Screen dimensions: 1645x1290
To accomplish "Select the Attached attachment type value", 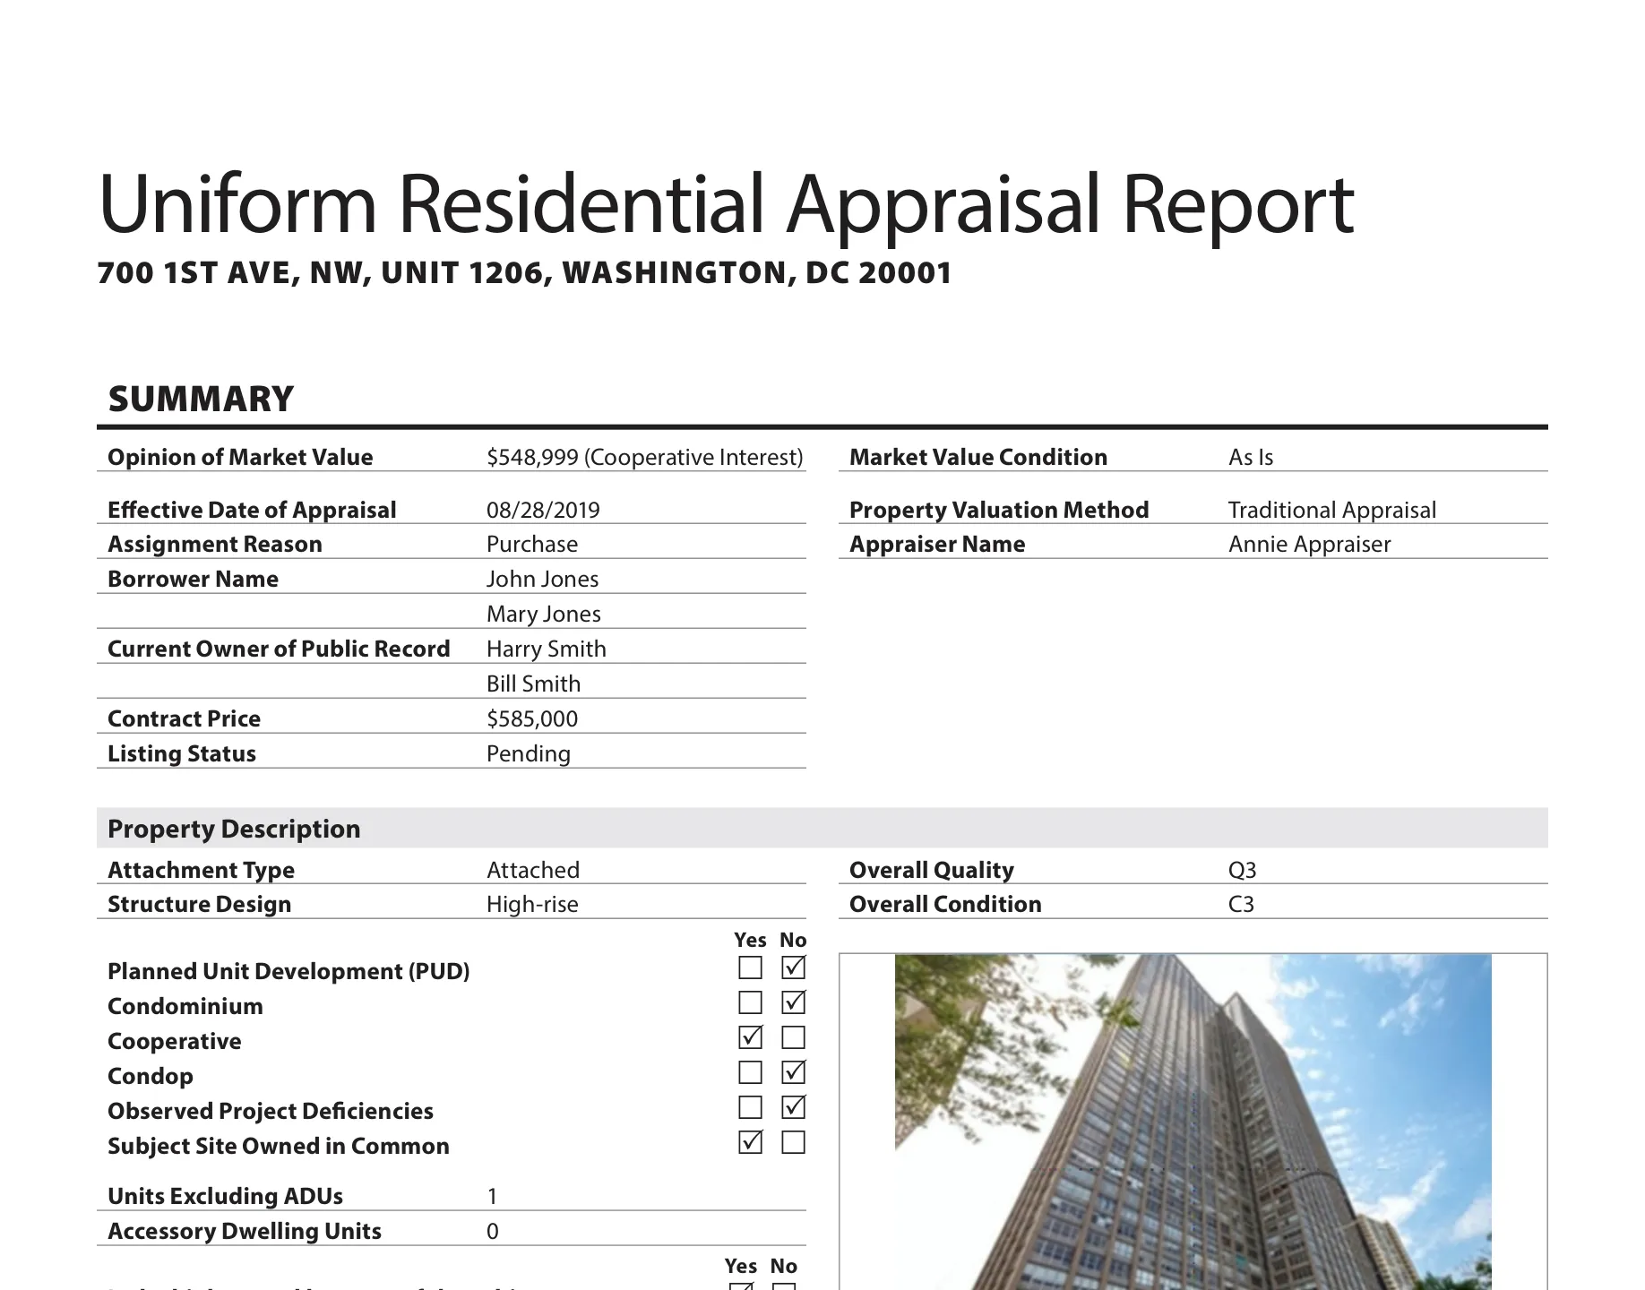I will click(x=533, y=871).
